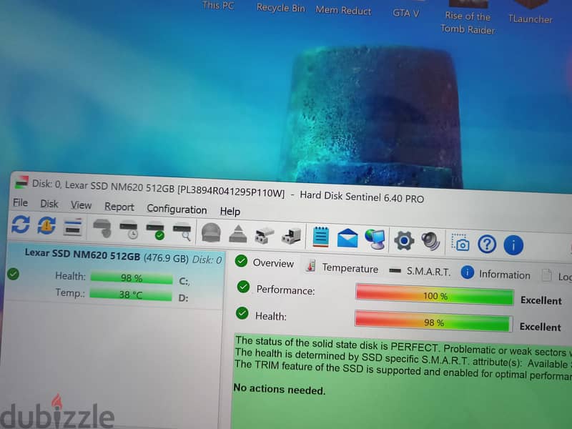Open the blue notepad report icon
This screenshot has height=429, width=572.
pyautogui.click(x=320, y=237)
